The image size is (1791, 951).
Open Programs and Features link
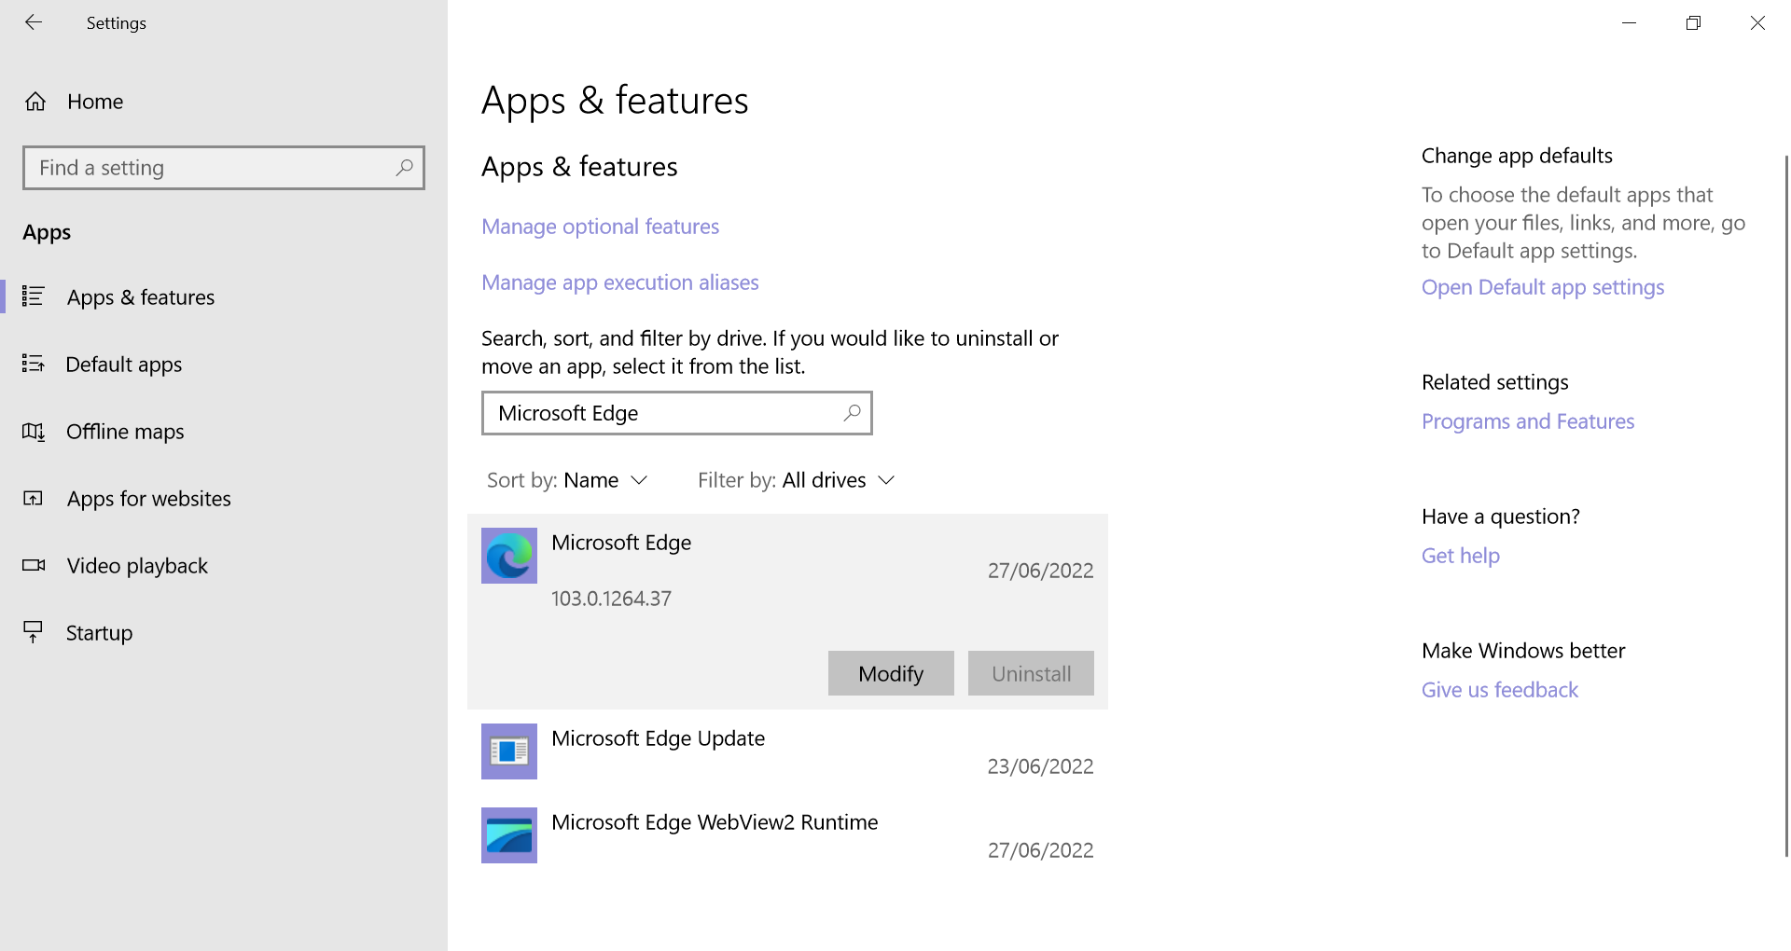coord(1528,421)
